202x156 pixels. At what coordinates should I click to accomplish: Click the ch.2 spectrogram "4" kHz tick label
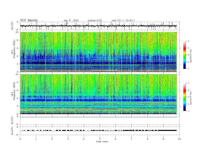(x=18, y=98)
